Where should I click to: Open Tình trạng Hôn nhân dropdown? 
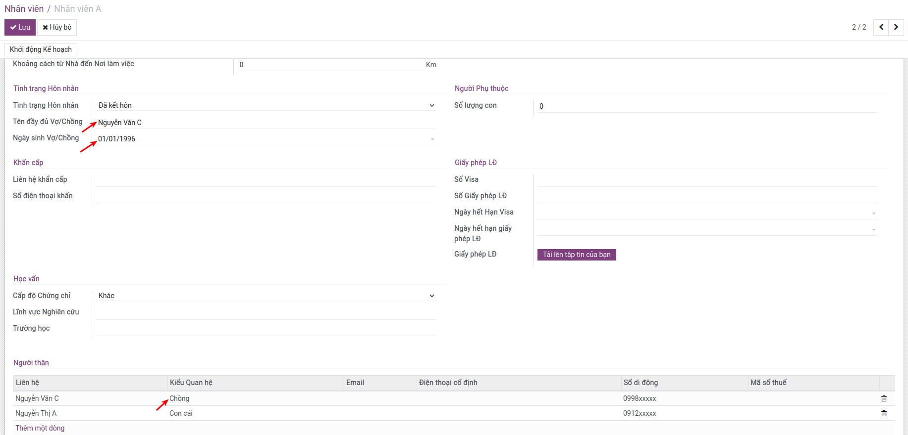(x=266, y=105)
